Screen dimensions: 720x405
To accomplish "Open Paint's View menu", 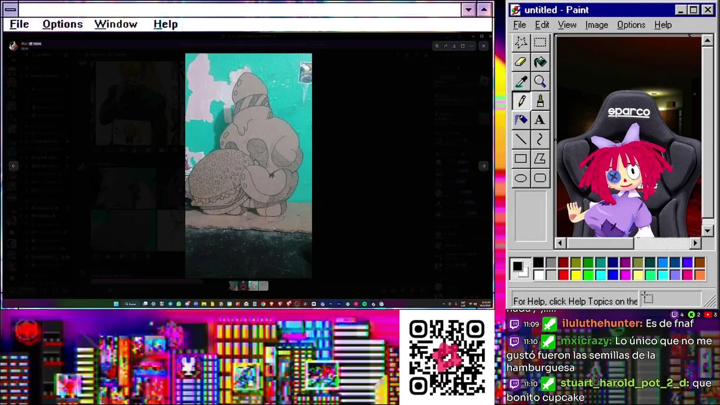I will pos(567,25).
